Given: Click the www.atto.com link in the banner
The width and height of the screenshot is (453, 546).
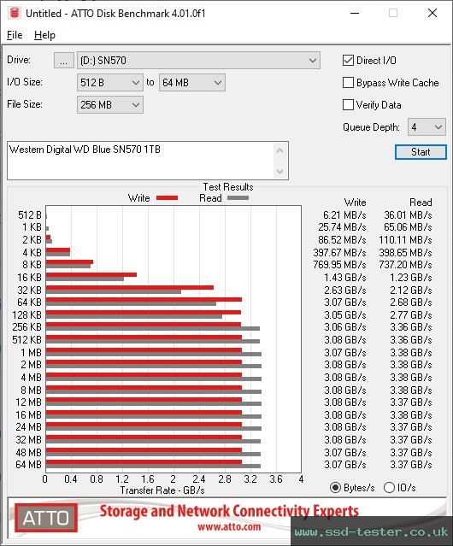Looking at the screenshot, I should point(229,527).
